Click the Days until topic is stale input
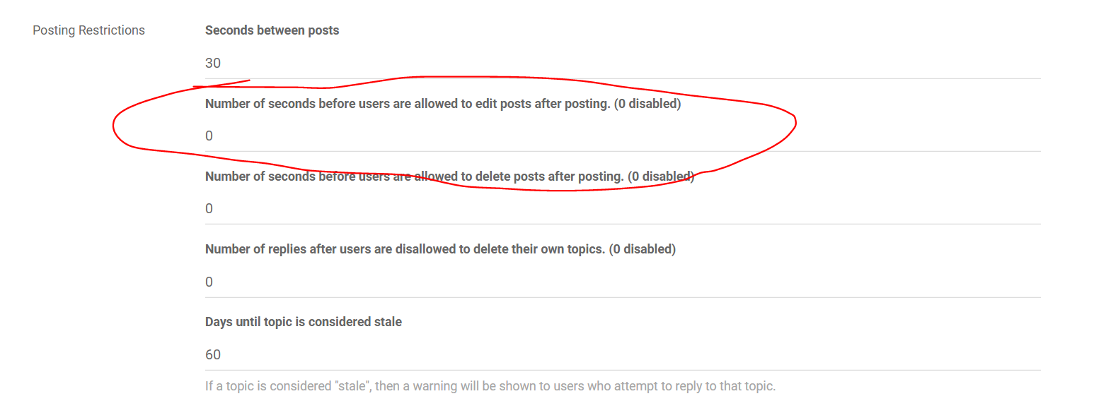 [x=495, y=354]
